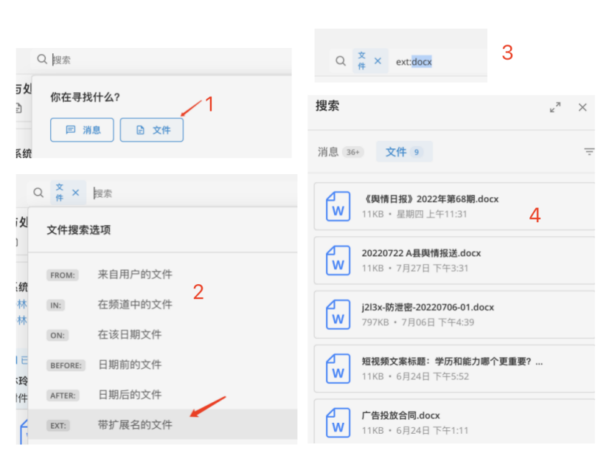The width and height of the screenshot is (612, 456).
Task: Choose the BEFORE: 日期前的文件 option
Action: pos(130,365)
